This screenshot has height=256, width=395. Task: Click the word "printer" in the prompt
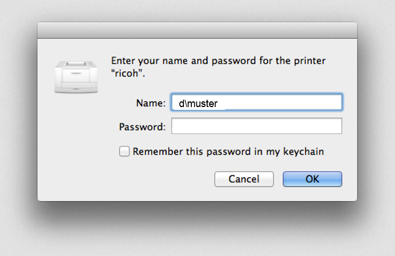310,61
